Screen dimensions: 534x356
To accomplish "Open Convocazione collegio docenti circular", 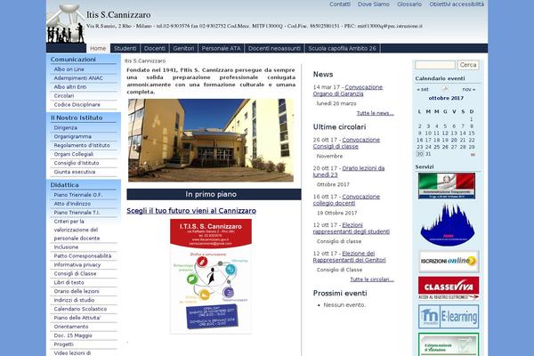I will 346,200.
